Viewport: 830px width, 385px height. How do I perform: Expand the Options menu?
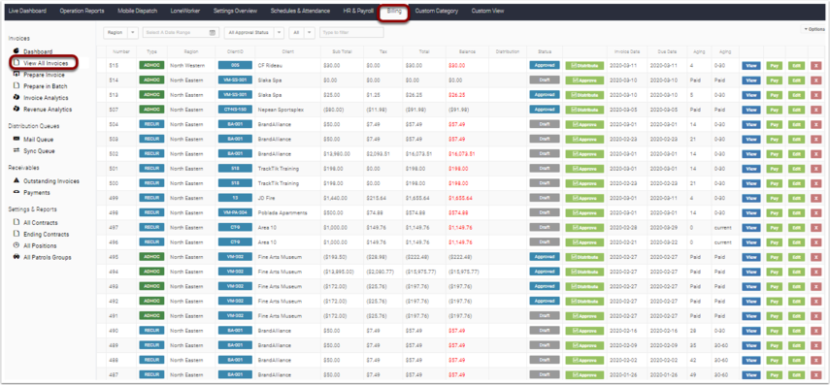814,29
